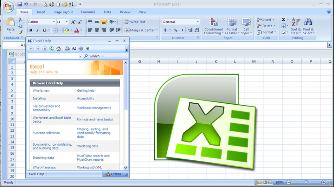
Task: Switch to Page Layout view in status bar
Action: 264,182
